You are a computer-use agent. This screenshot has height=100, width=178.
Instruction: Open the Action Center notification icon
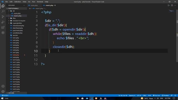click(174, 98)
